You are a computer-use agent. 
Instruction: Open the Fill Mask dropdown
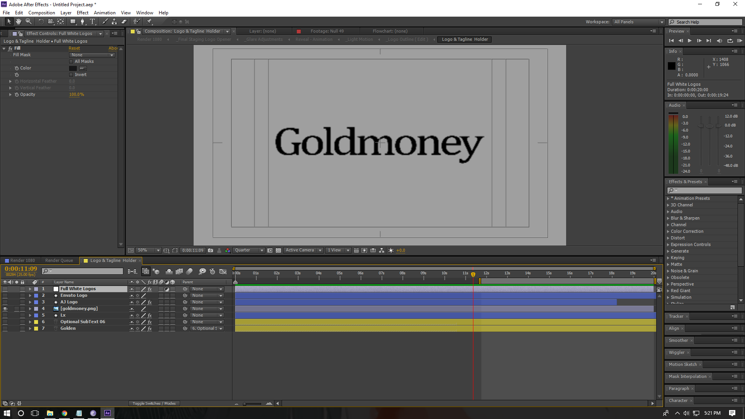(92, 55)
